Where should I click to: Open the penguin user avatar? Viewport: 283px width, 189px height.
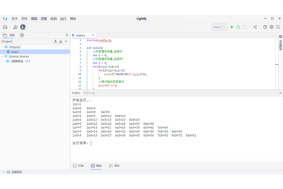click(x=23, y=27)
